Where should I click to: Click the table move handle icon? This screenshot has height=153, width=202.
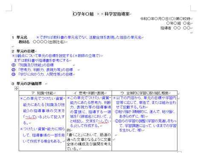pos(17,89)
